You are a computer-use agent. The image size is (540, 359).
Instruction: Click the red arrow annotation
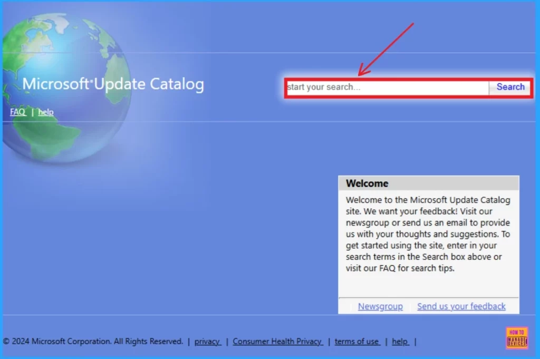[387, 49]
